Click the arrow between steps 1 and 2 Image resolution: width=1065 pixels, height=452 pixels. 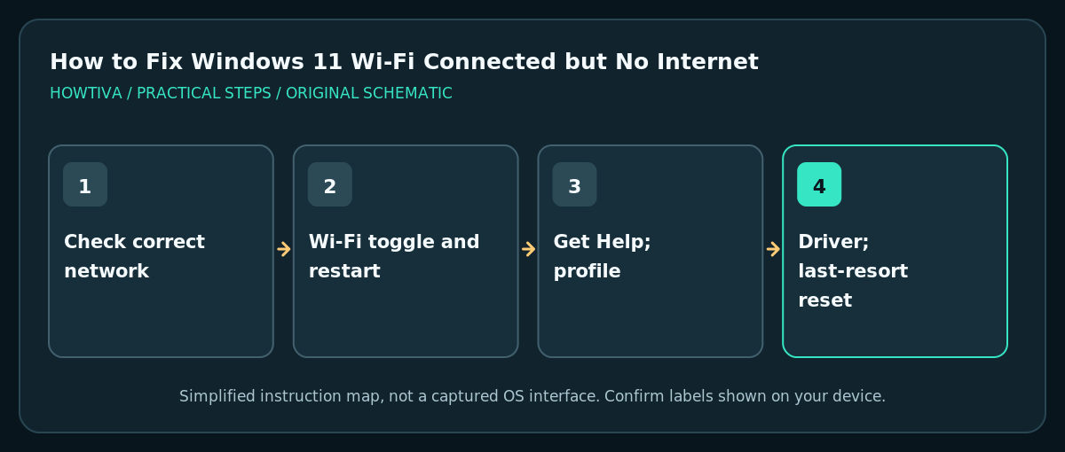(x=284, y=249)
